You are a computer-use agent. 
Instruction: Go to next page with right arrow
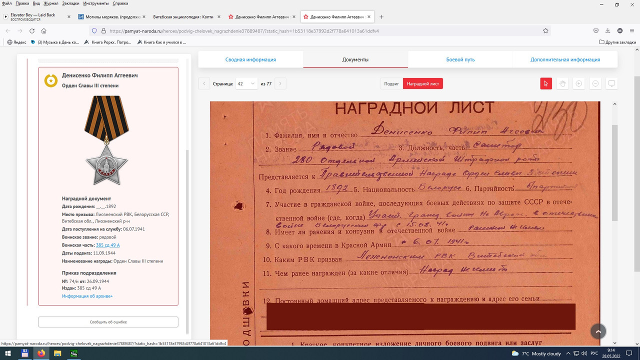pyautogui.click(x=279, y=83)
